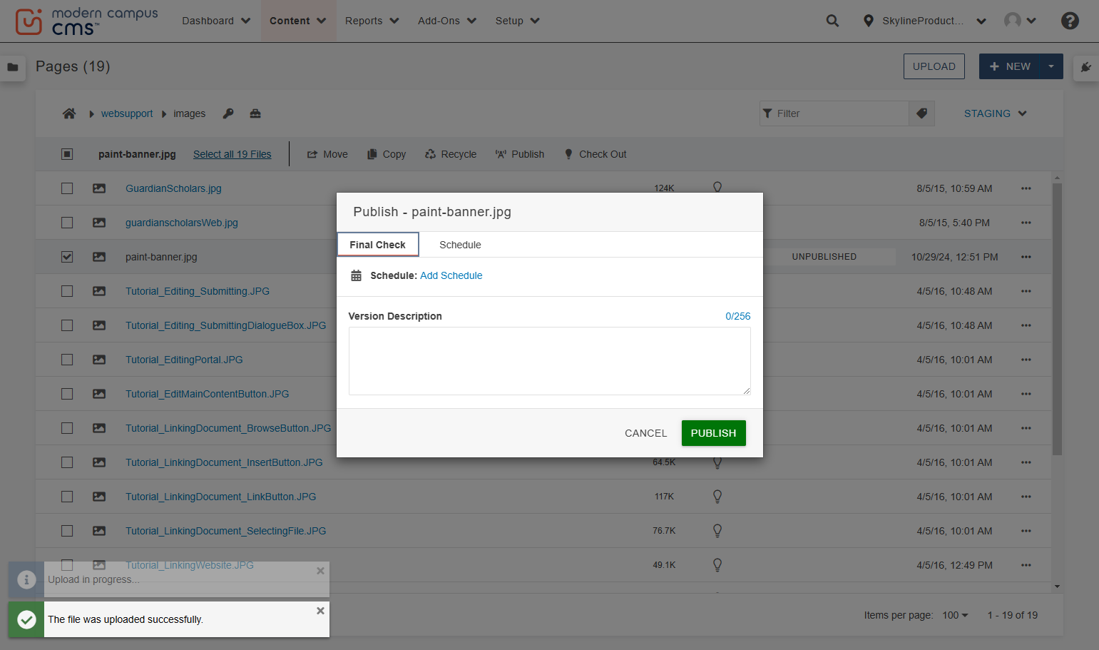This screenshot has height=650, width=1099.
Task: Click the Move toolbar action
Action: (327, 154)
